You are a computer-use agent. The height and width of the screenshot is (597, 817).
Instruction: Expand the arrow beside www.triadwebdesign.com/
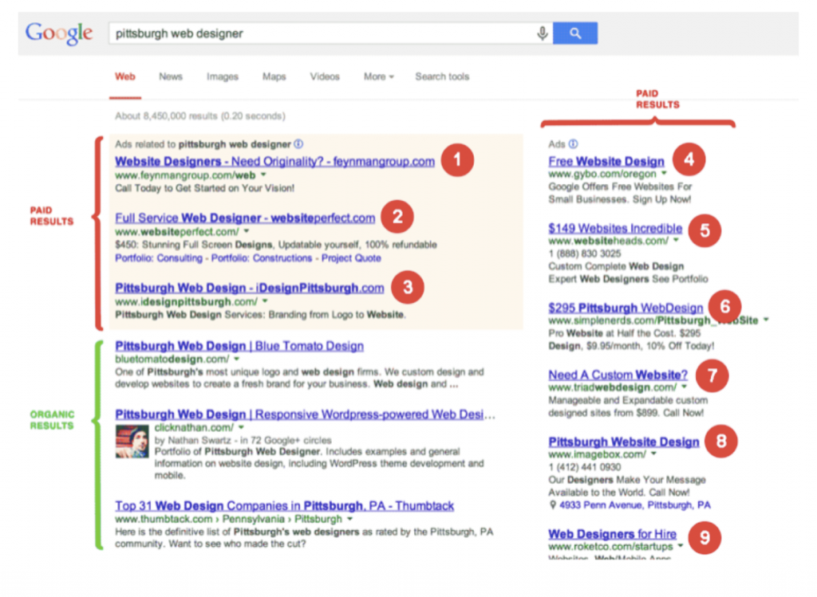[x=684, y=387]
